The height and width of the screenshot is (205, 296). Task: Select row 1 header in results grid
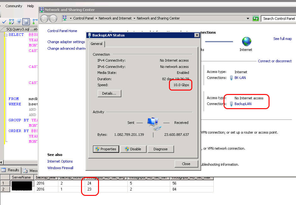5,183
